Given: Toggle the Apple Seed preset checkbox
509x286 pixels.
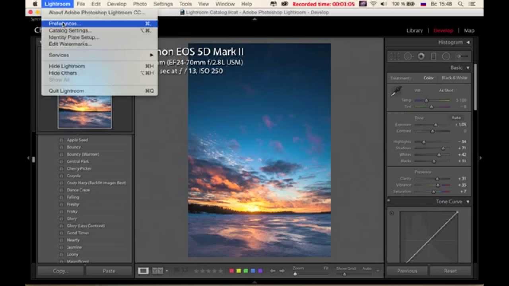Looking at the screenshot, I should click(x=61, y=140).
